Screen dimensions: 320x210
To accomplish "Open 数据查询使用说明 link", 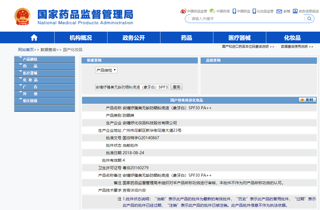I will click(x=297, y=47).
